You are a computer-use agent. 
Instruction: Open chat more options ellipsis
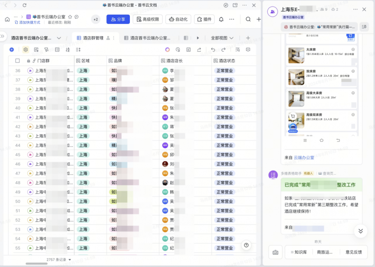tap(355, 9)
